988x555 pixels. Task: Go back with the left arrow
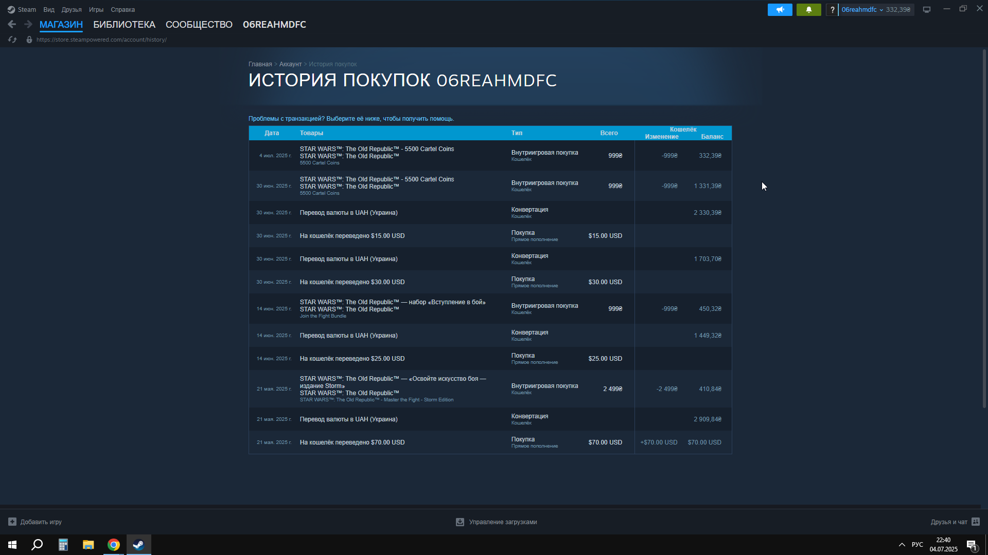12,24
